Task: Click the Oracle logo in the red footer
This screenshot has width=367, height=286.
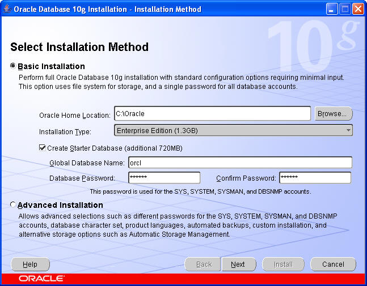Action: (x=41, y=279)
